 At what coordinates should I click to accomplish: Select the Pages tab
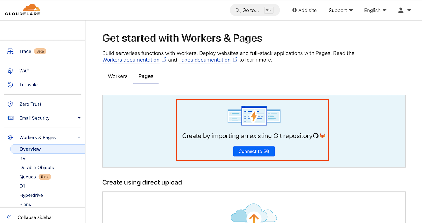click(146, 76)
